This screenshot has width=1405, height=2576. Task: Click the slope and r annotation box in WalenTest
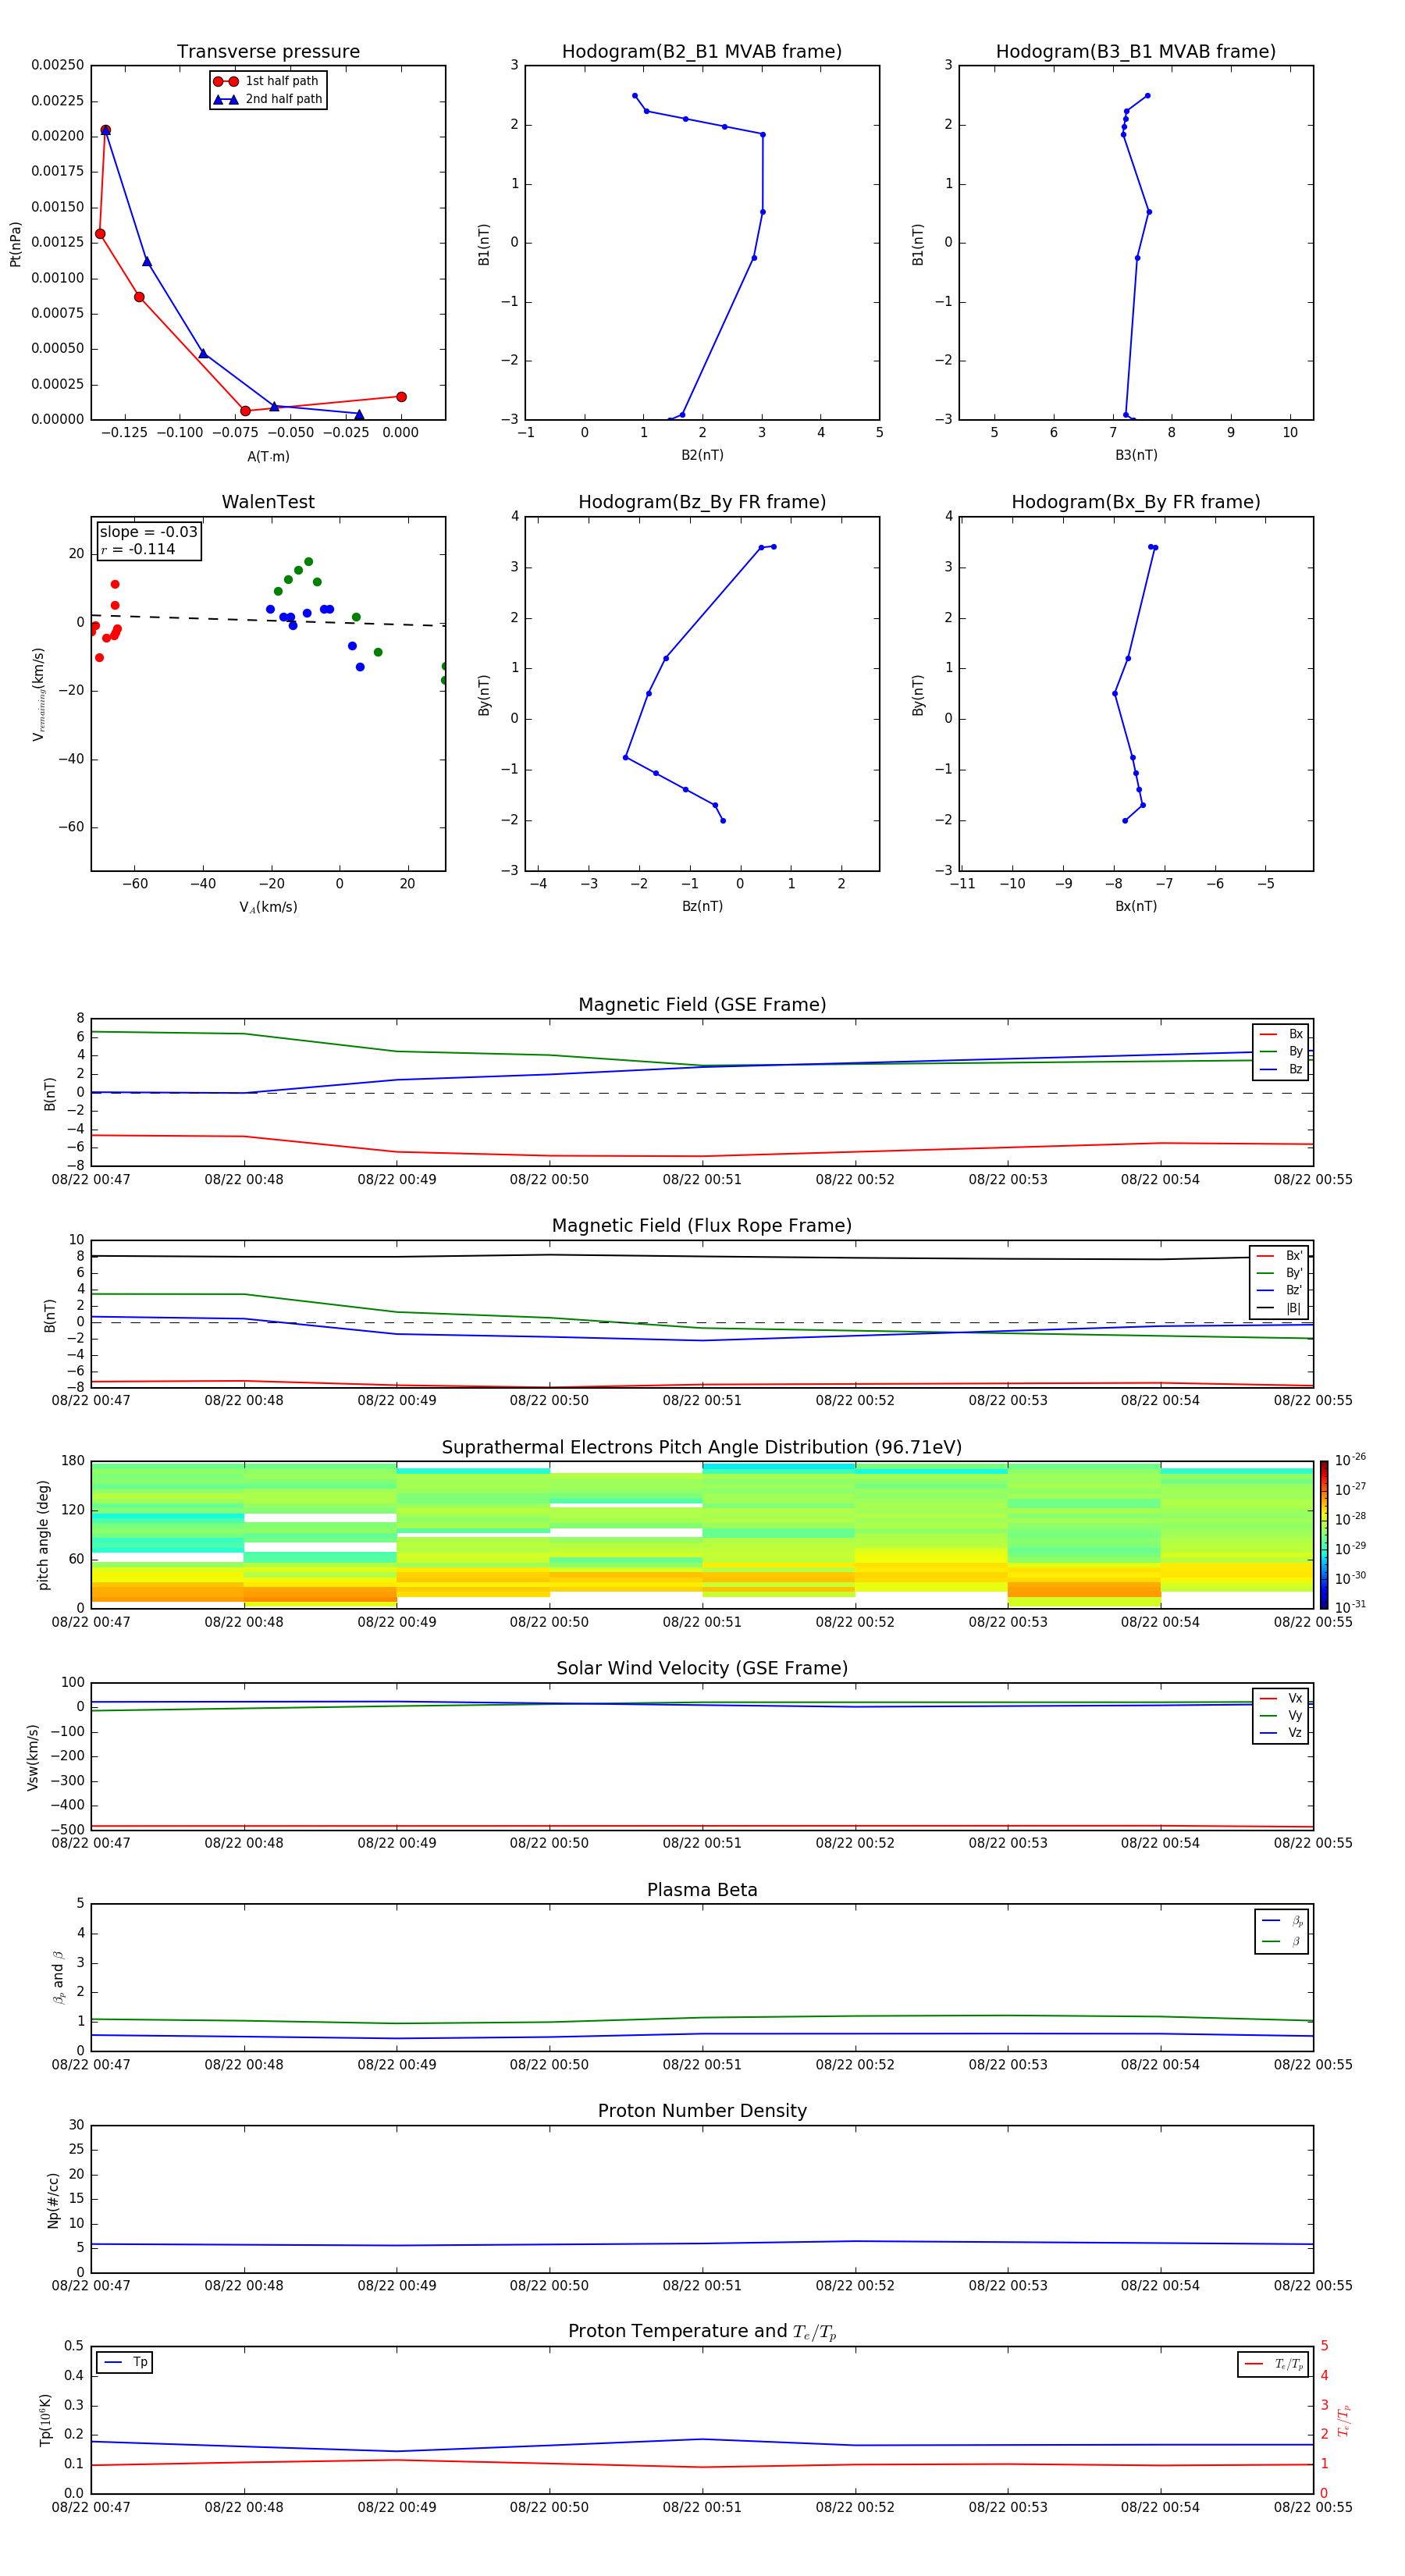click(148, 541)
